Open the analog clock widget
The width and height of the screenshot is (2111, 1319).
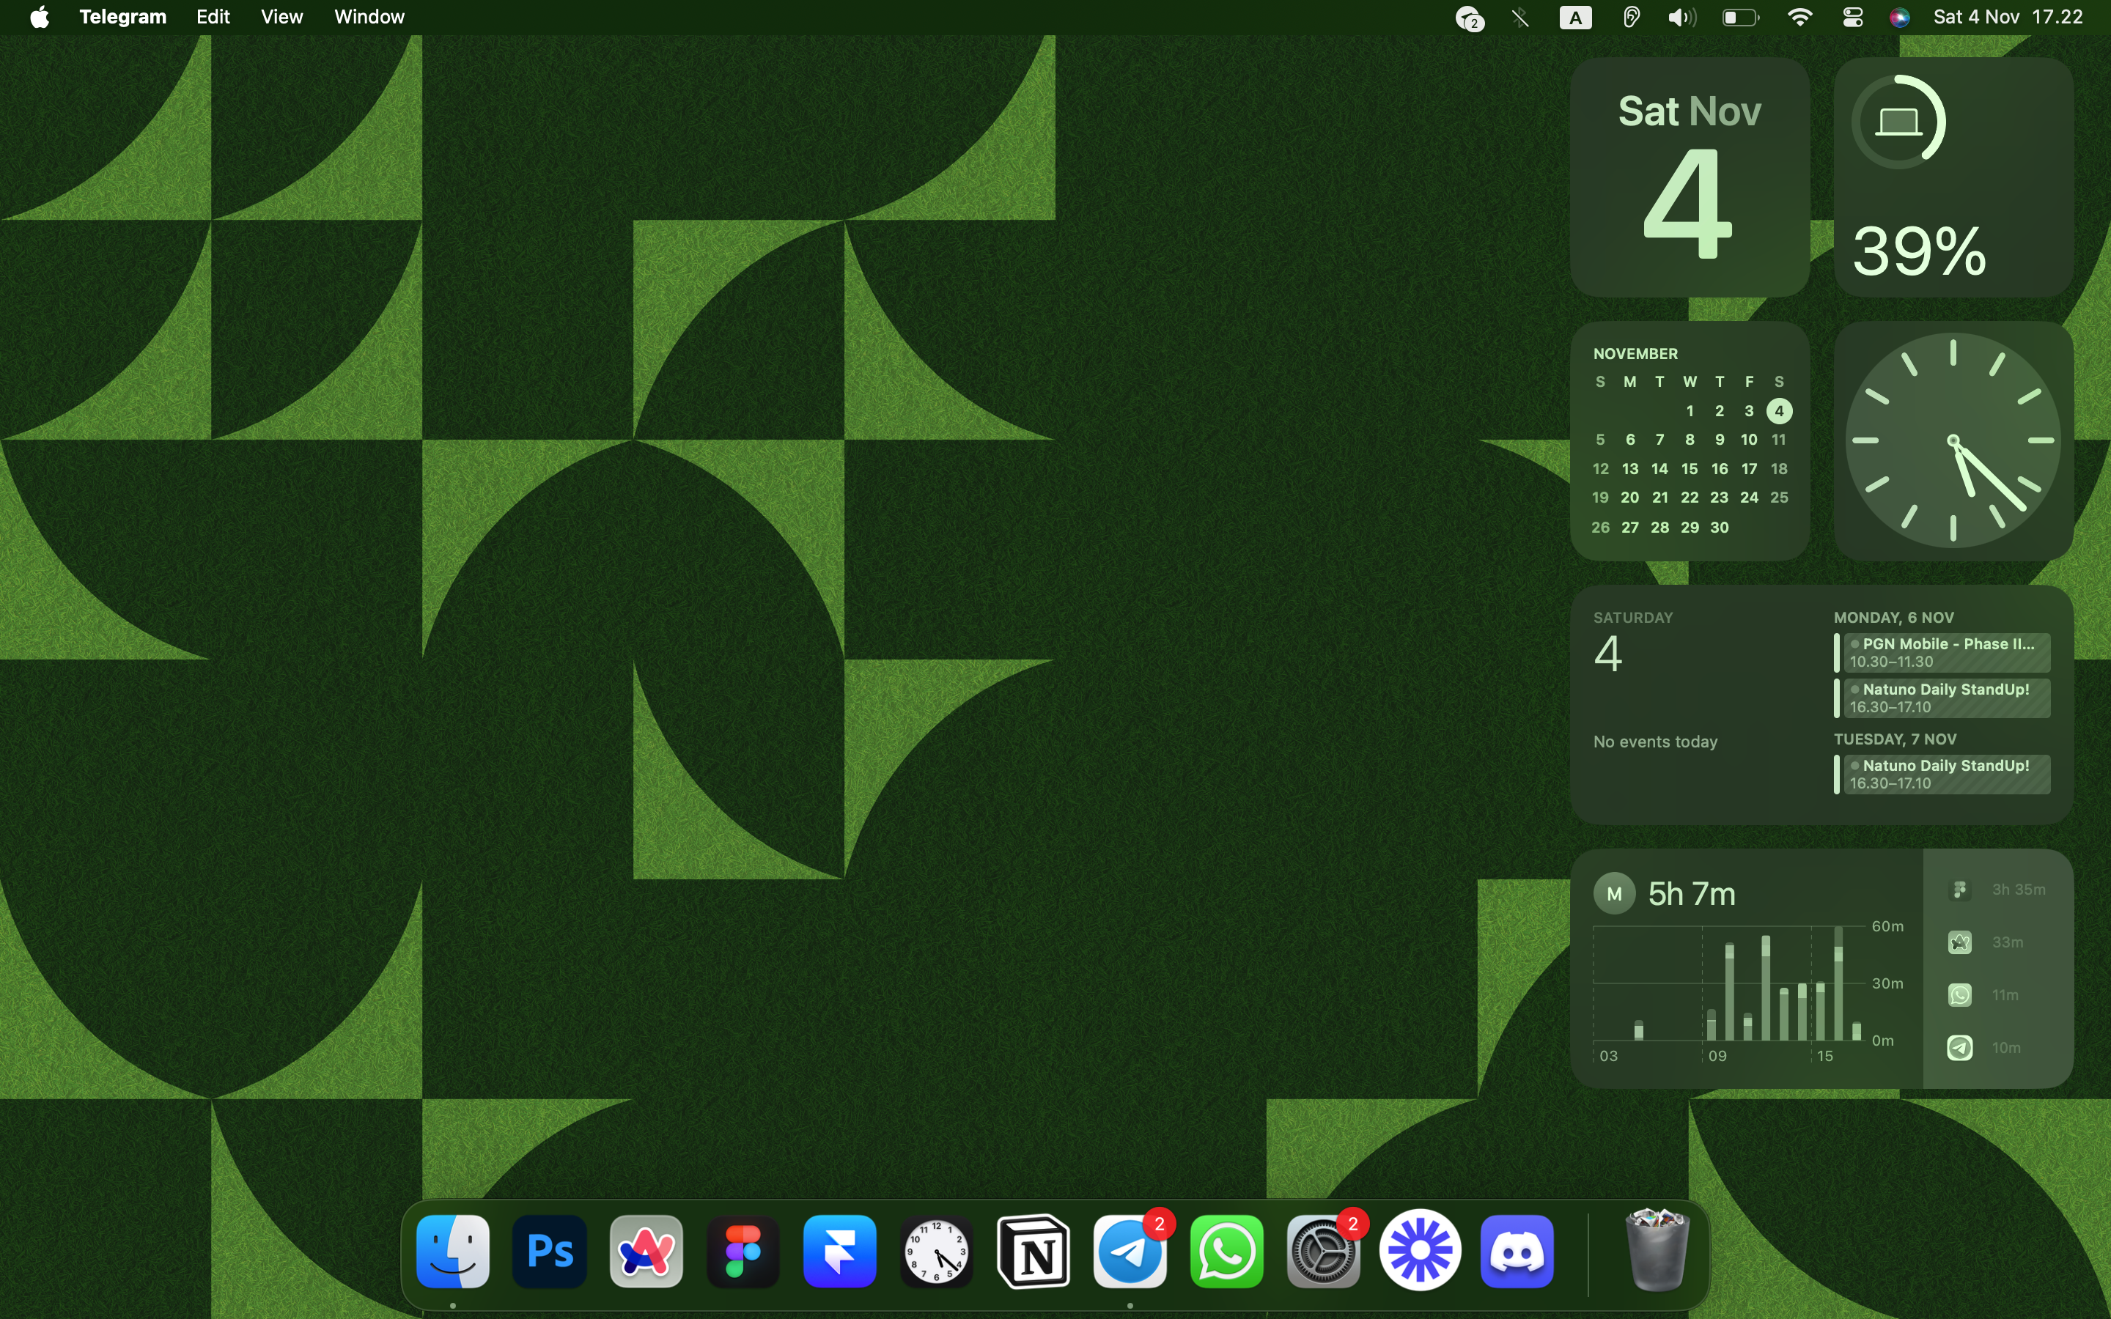pyautogui.click(x=1953, y=440)
